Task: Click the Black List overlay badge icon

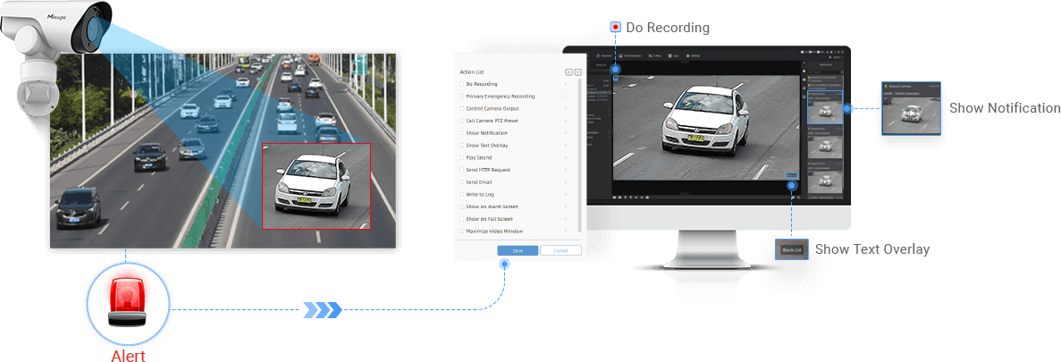Action: [791, 249]
